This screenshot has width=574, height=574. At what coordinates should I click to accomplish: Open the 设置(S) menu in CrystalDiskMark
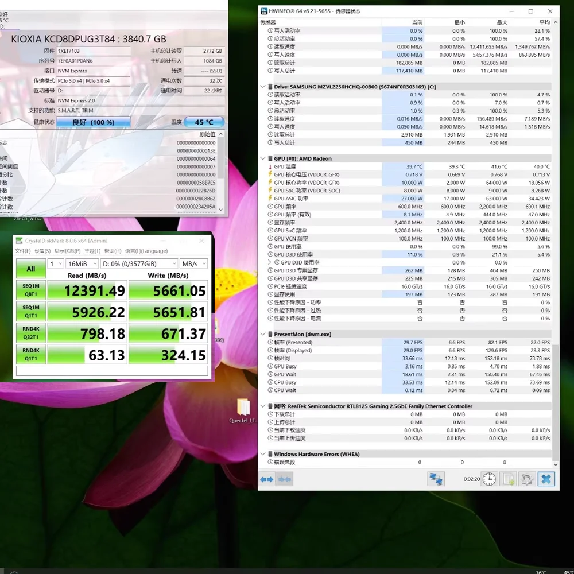click(x=42, y=251)
